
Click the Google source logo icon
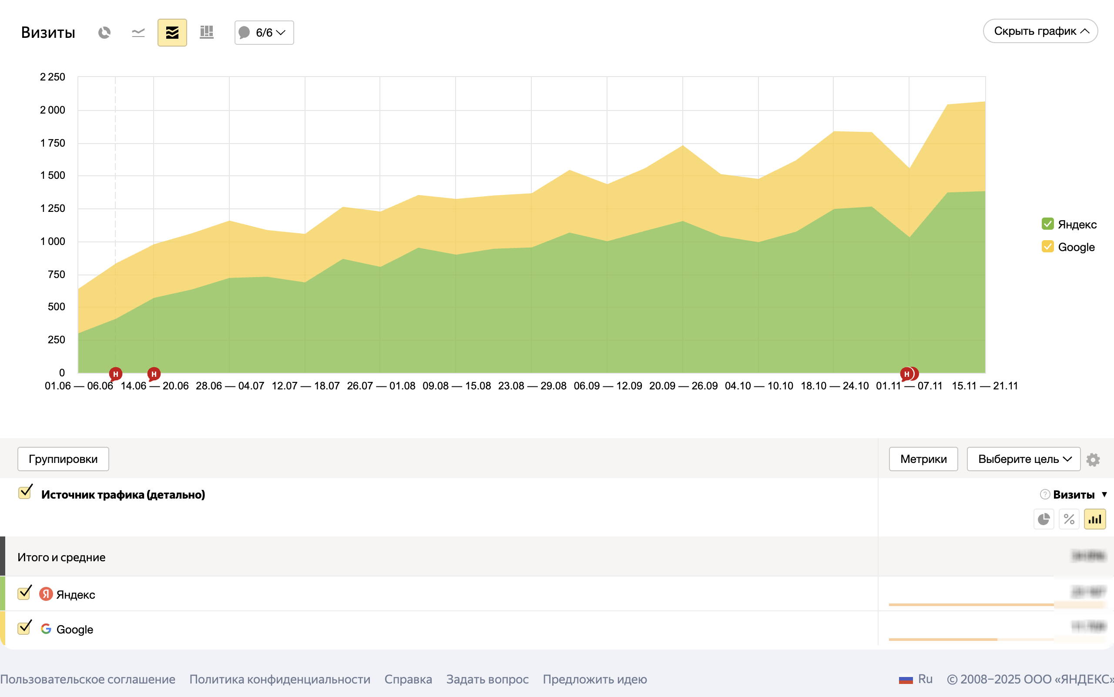(46, 629)
